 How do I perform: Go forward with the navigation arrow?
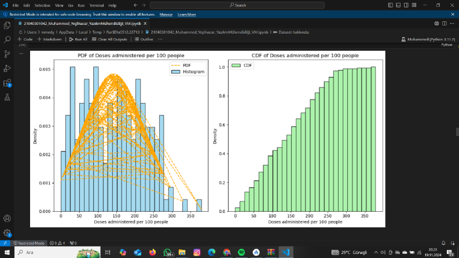point(144,5)
